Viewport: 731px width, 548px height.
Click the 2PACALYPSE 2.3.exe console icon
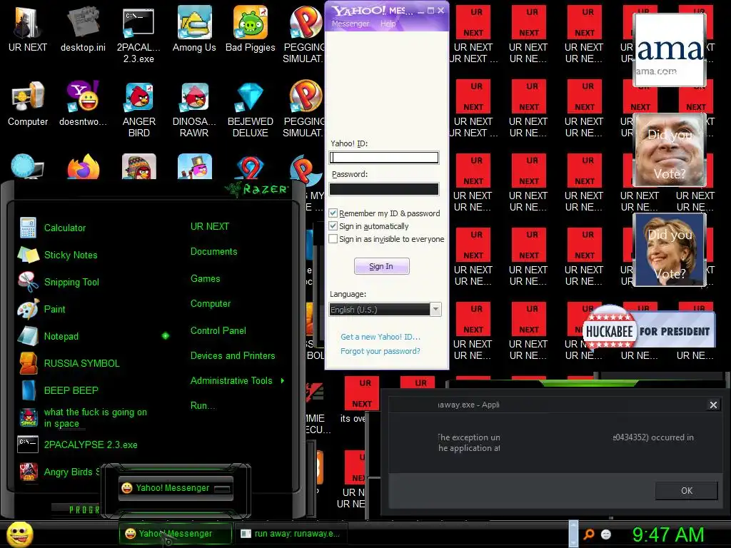click(28, 445)
